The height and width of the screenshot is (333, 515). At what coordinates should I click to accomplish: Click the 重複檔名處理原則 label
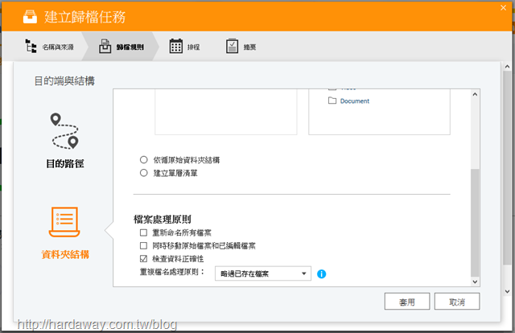[x=171, y=272]
